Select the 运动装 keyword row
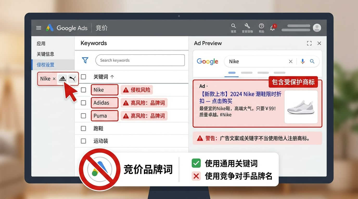 tap(131, 141)
